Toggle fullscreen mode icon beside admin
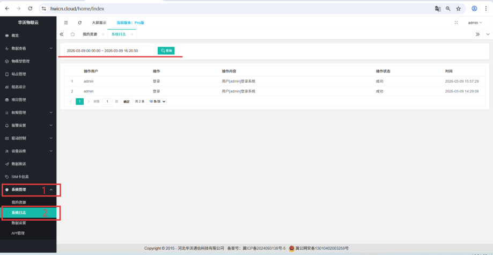Image resolution: width=493 pixels, height=255 pixels. tap(456, 23)
